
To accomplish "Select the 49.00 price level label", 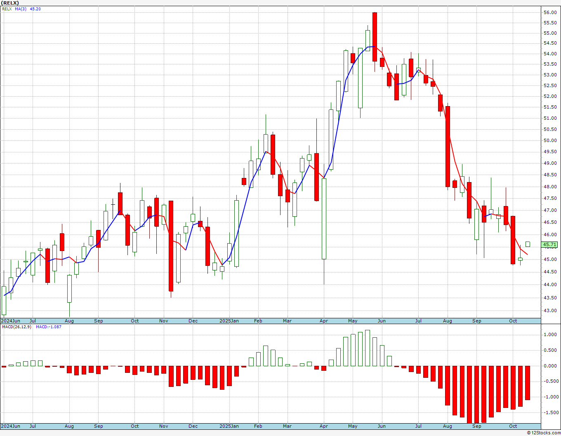I will pos(550,163).
